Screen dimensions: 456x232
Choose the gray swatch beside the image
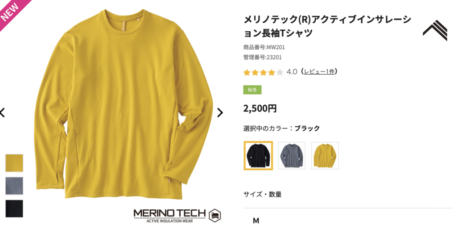tap(14, 186)
